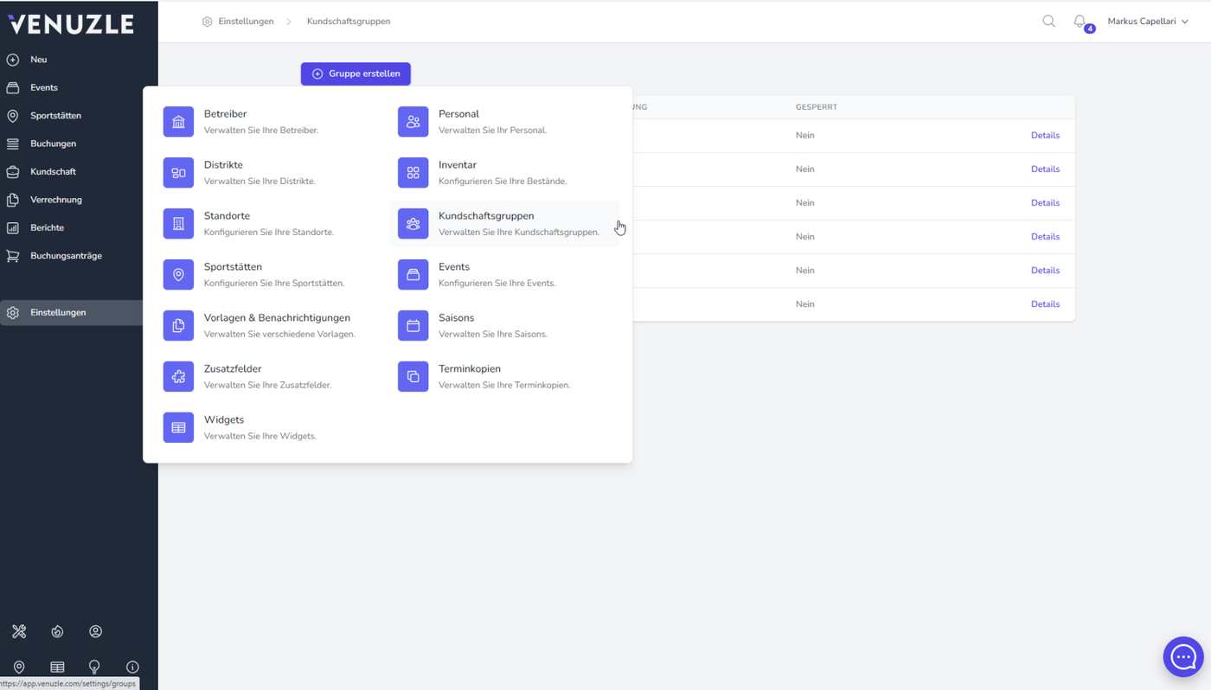The height and width of the screenshot is (690, 1211).
Task: Open the chat bubble support widget
Action: pos(1182,657)
